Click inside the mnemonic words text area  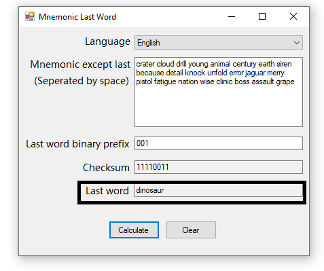[219, 92]
